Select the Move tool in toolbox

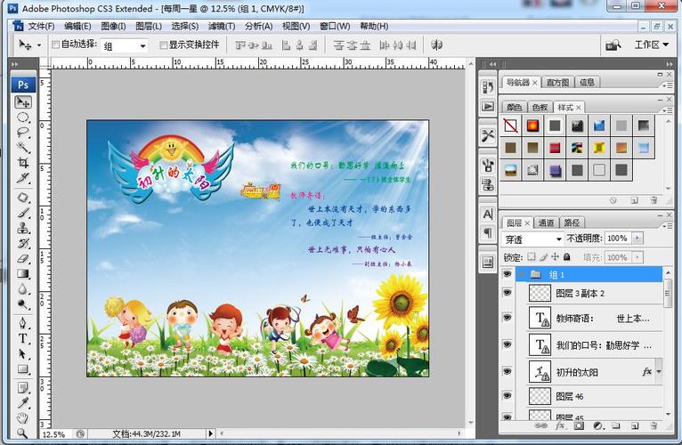click(23, 102)
